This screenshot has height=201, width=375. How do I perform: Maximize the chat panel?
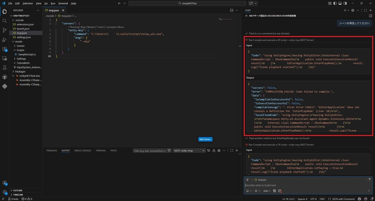click(365, 10)
